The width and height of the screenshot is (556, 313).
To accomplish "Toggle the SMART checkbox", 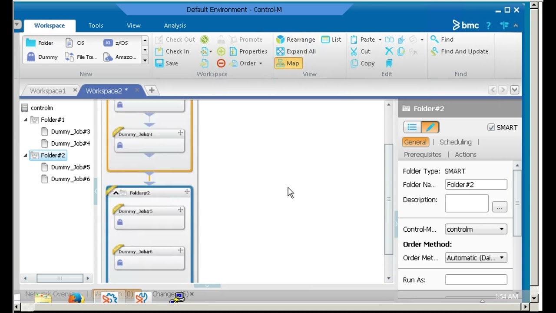I will pos(491,127).
